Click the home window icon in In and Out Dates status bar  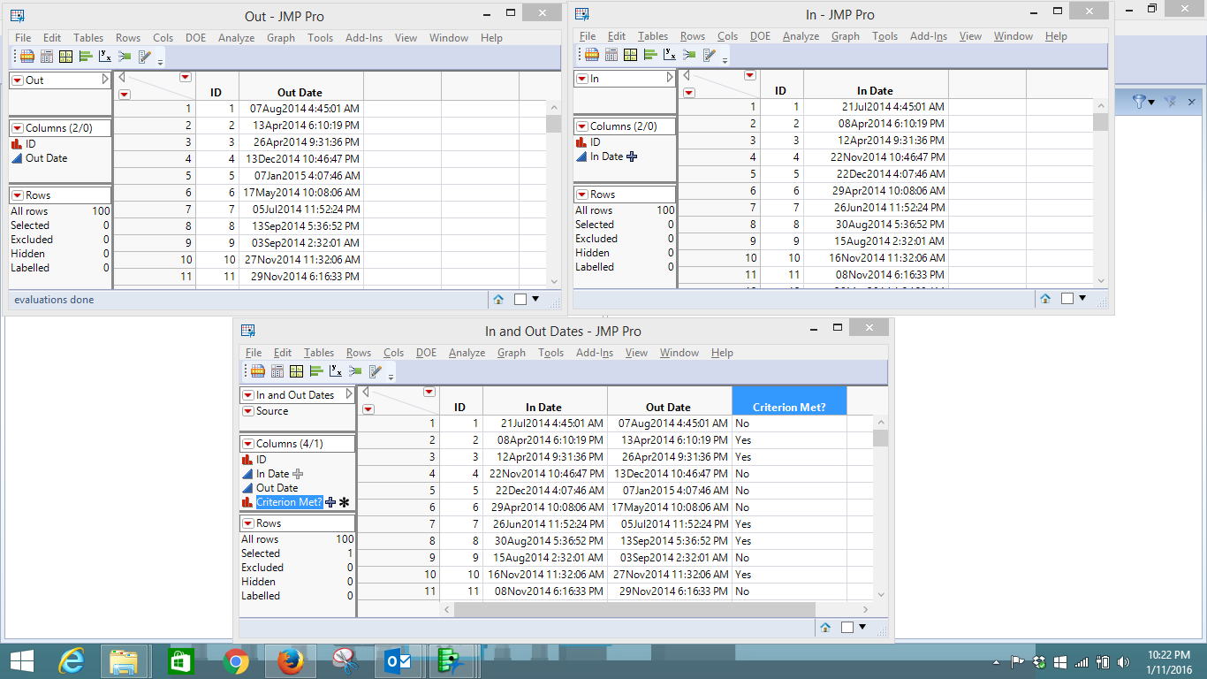click(x=825, y=628)
